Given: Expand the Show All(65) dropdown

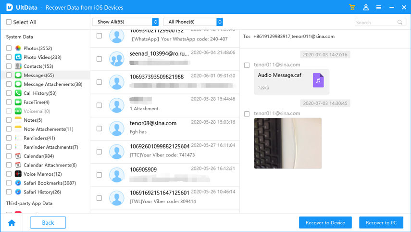Looking at the screenshot, I should pyautogui.click(x=125, y=22).
